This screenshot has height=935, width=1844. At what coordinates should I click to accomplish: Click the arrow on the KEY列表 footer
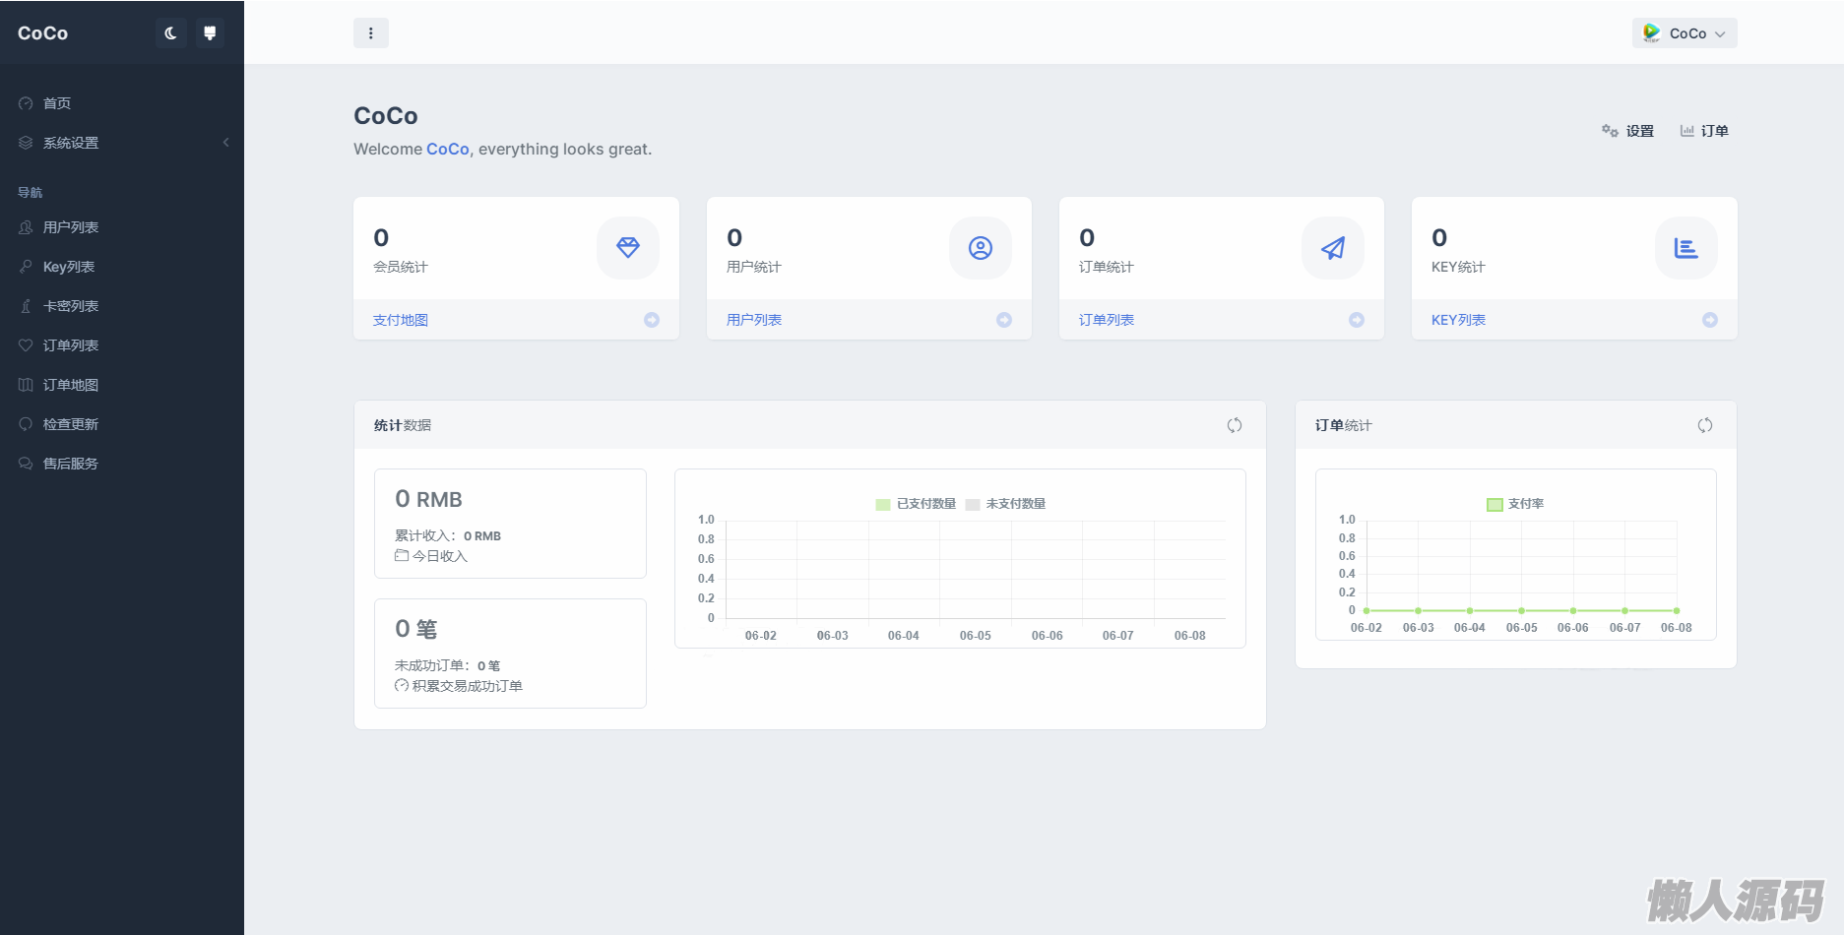point(1710,320)
